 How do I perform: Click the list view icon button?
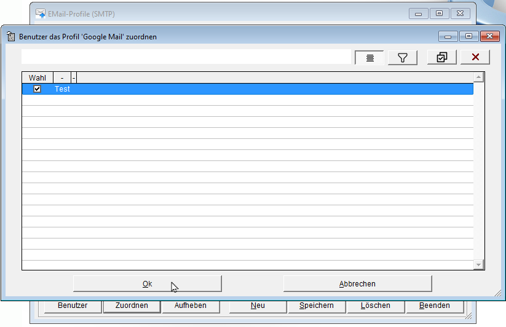tap(370, 58)
